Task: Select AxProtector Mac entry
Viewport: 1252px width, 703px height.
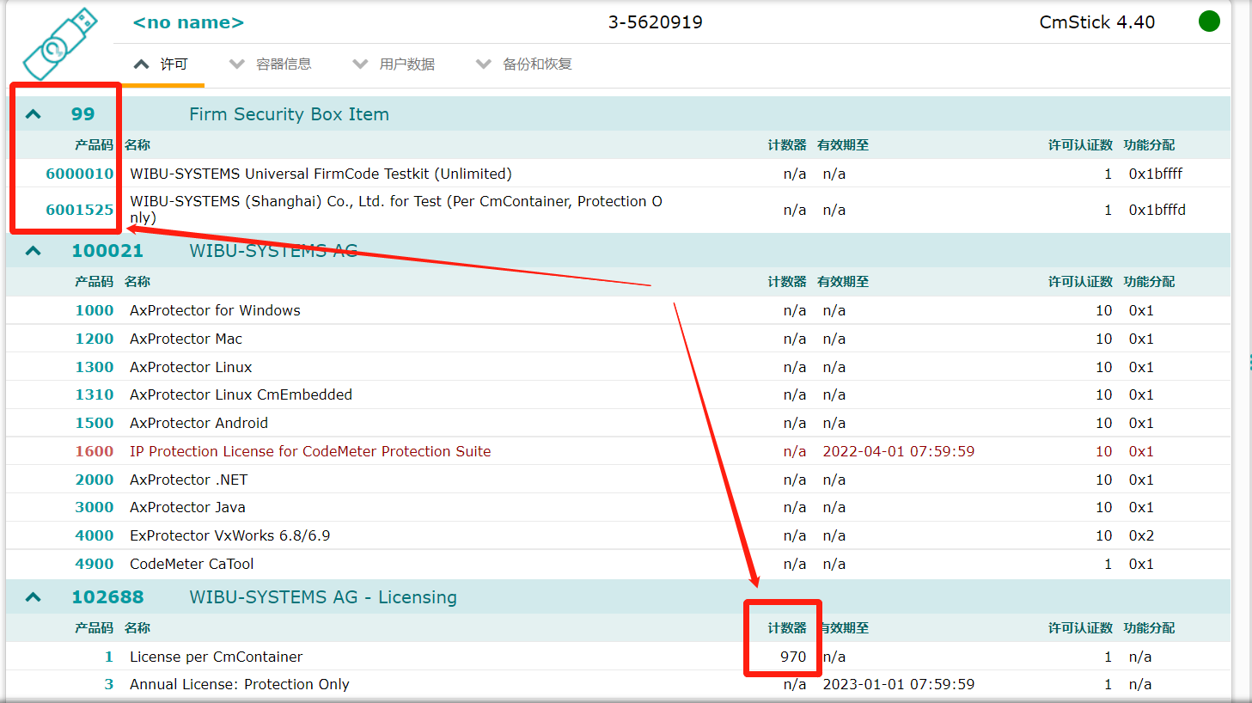Action: 186,339
